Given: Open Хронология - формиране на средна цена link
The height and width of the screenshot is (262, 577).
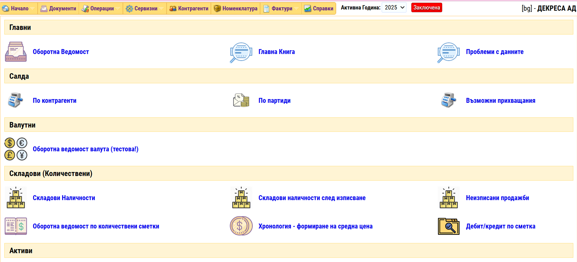Looking at the screenshot, I should point(315,226).
